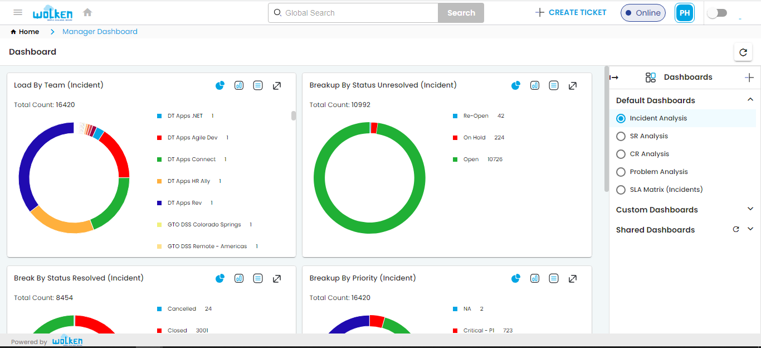Switch Load By Team chart to bar view
The height and width of the screenshot is (348, 761).
tap(238, 85)
